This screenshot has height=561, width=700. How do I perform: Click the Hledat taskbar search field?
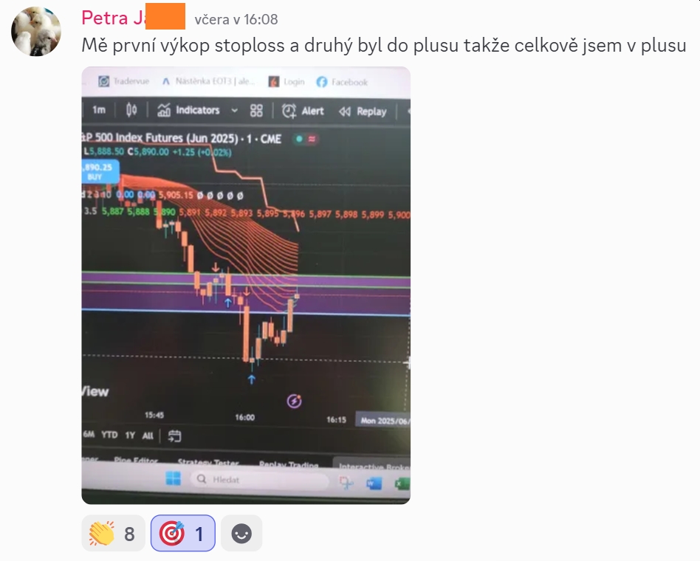(x=259, y=480)
